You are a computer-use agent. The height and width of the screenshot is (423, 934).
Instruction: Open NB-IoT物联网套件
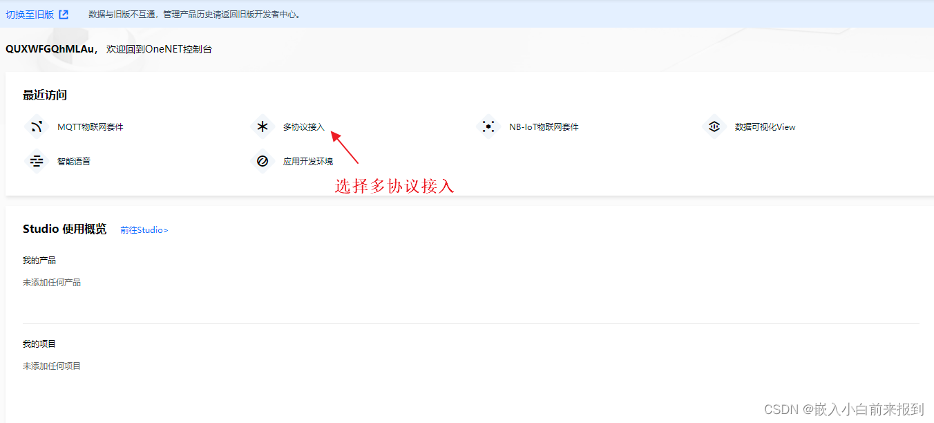point(544,127)
